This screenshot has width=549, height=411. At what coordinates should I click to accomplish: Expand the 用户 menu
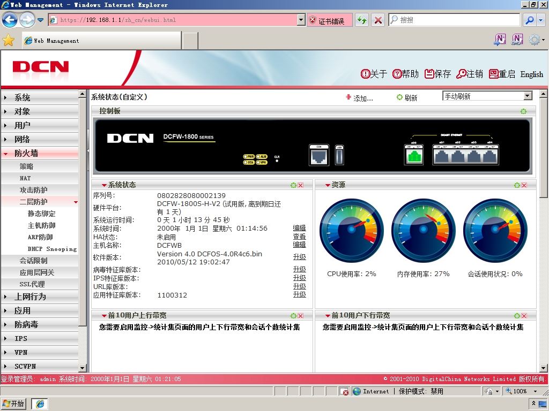coord(39,125)
